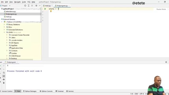This screenshot has width=169, height=95.
Task: Open the Version Control tool window
Action: pyautogui.click(x=6, y=91)
